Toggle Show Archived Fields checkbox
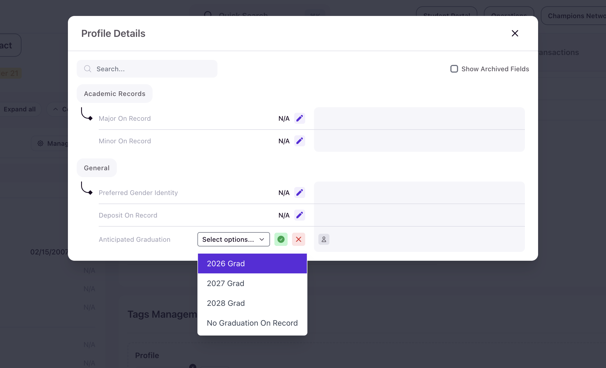606x368 pixels. 454,69
